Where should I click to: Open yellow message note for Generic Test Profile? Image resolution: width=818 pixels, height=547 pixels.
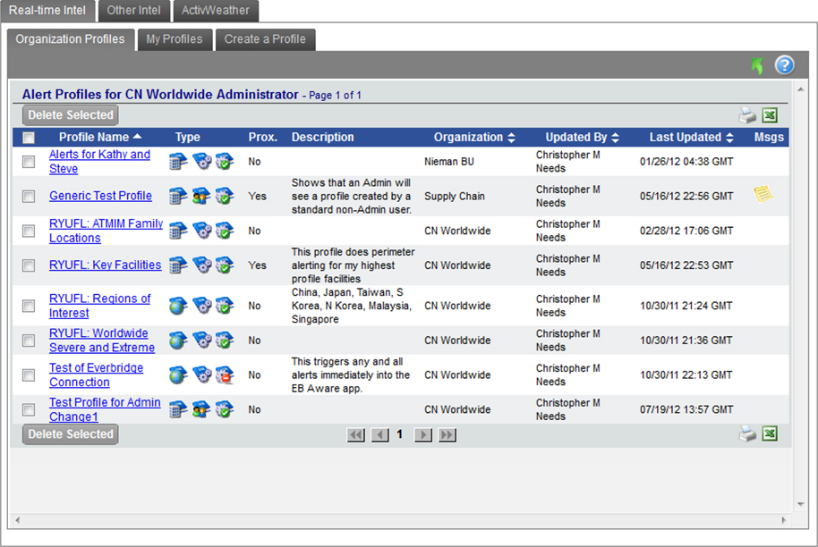(x=763, y=195)
